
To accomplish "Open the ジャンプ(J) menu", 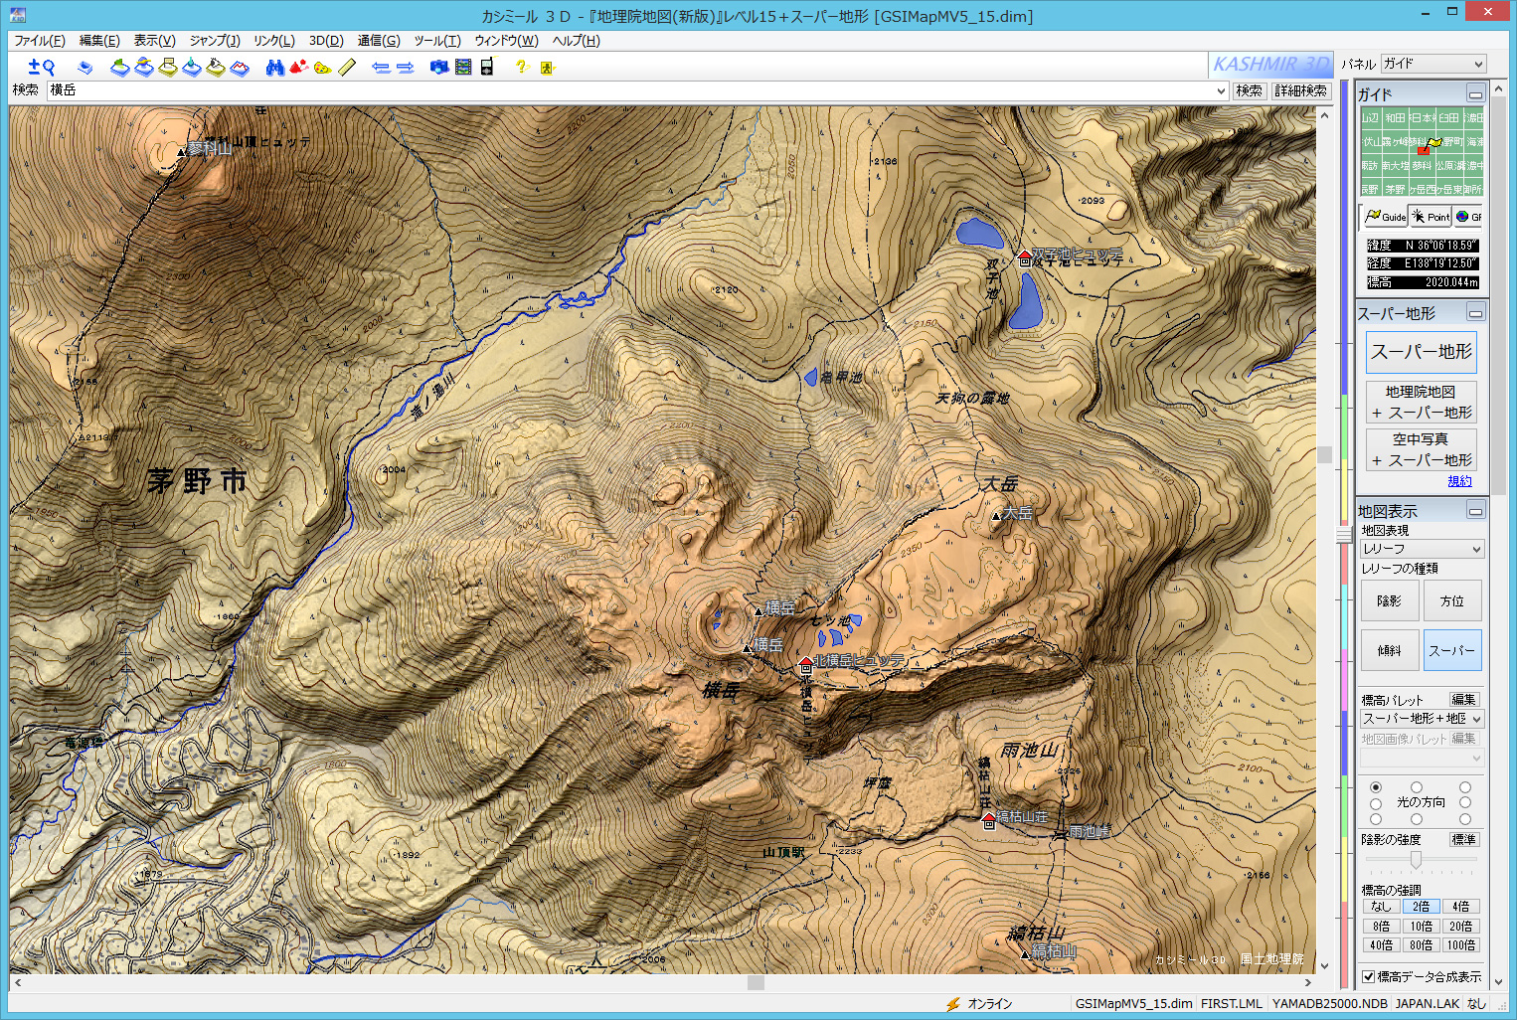I will (x=215, y=41).
